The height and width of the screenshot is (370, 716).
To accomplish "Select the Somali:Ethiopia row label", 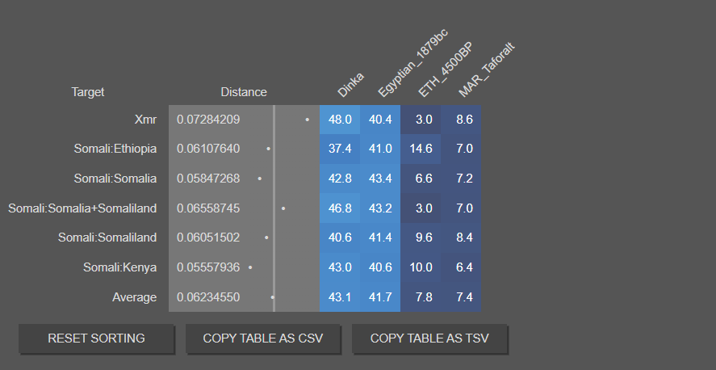I will (115, 149).
